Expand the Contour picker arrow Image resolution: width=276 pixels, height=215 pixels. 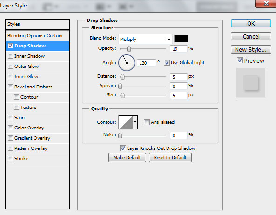coord(135,122)
